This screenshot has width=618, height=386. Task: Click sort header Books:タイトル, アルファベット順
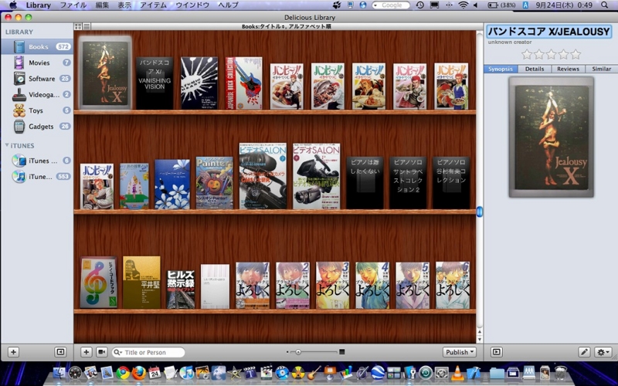coord(286,26)
